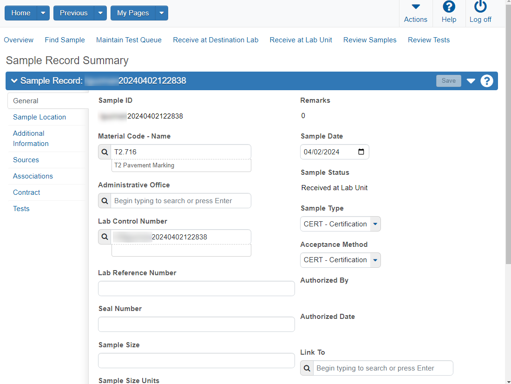511x384 pixels.
Task: Open the Sample Type dropdown
Action: [x=340, y=224]
